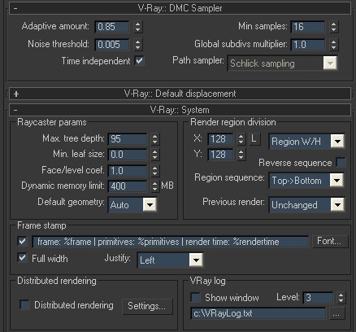Click the Max. tree depth field

coord(128,139)
